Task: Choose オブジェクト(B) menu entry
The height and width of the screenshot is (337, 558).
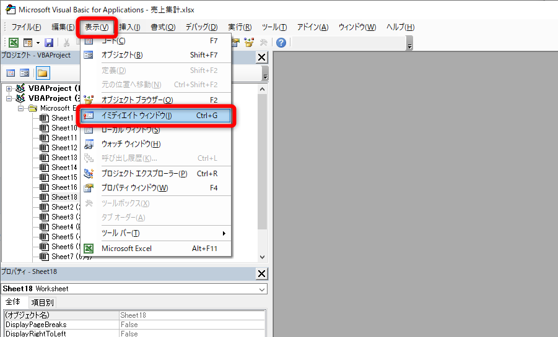Action: (x=156, y=55)
